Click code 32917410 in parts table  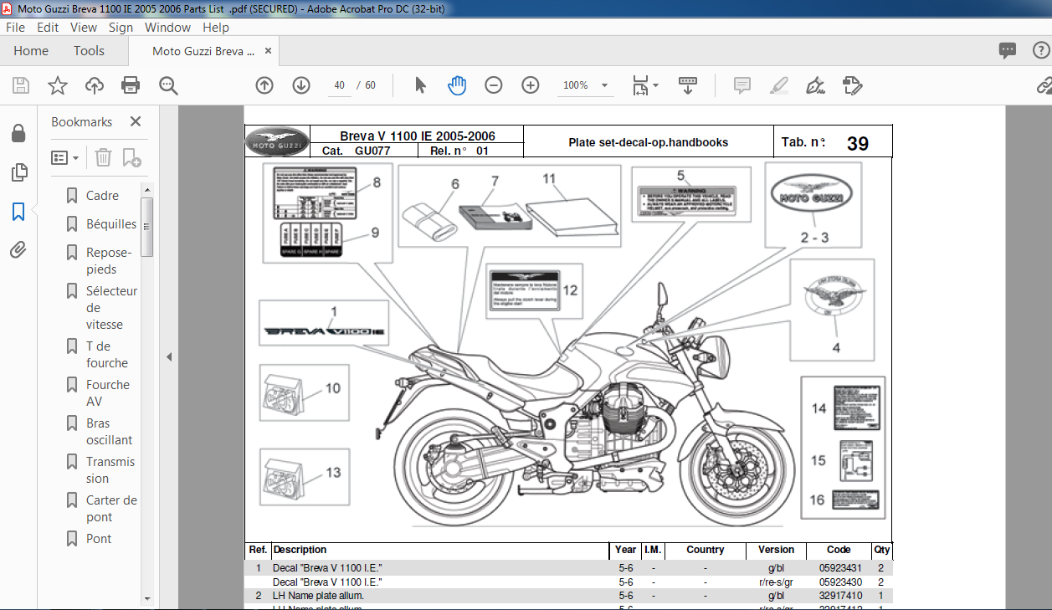[839, 596]
